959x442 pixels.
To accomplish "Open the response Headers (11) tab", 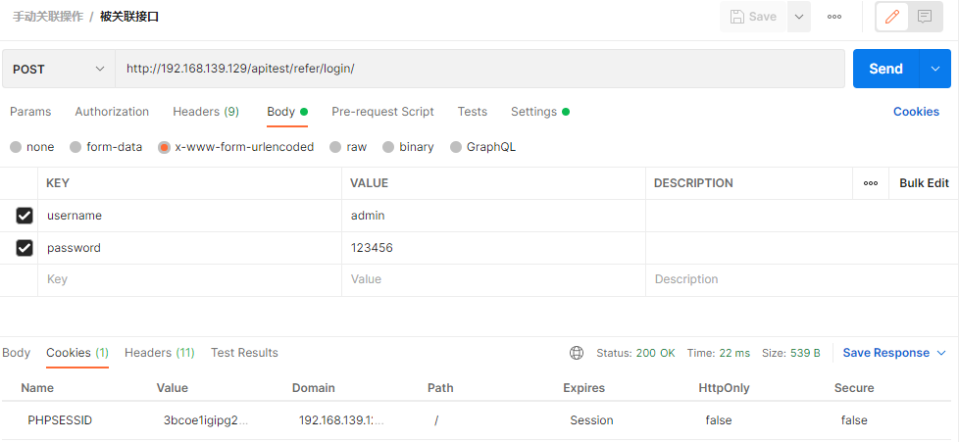I will click(159, 353).
